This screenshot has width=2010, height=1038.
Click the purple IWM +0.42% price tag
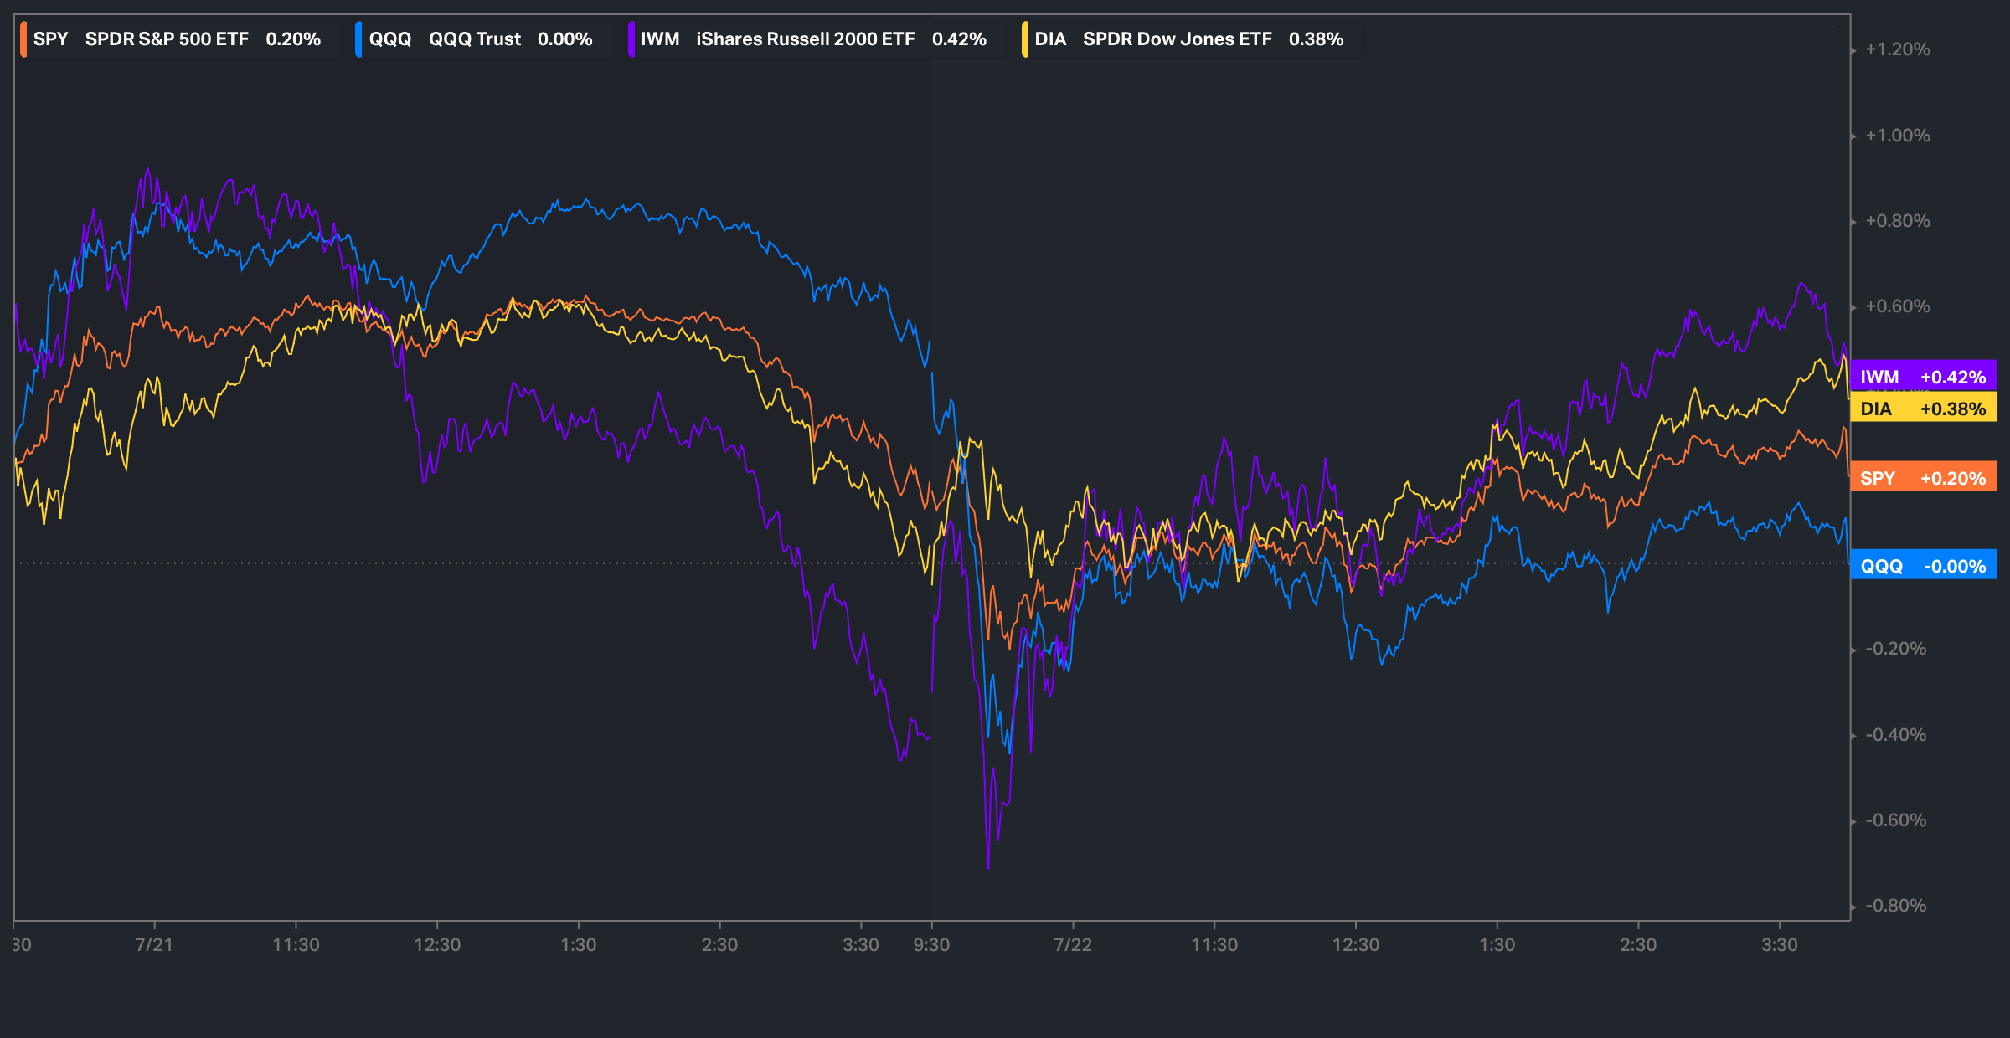[1923, 377]
